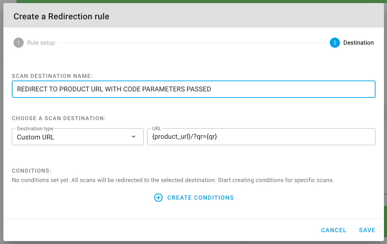387x244 pixels.
Task: Click the SCAN DESTINATION NAME heading
Action: point(52,76)
